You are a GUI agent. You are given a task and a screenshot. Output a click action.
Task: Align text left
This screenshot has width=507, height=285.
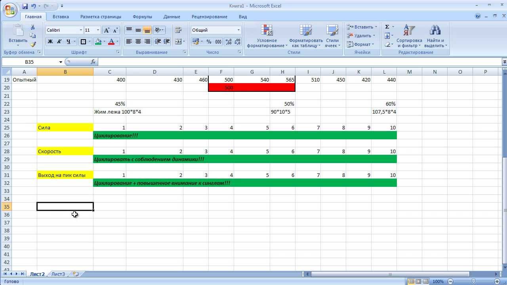129,42
